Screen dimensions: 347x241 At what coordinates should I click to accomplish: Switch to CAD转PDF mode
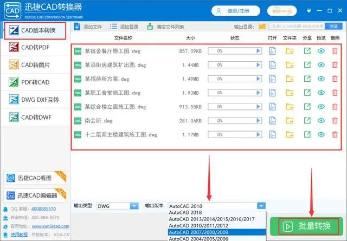click(35, 48)
